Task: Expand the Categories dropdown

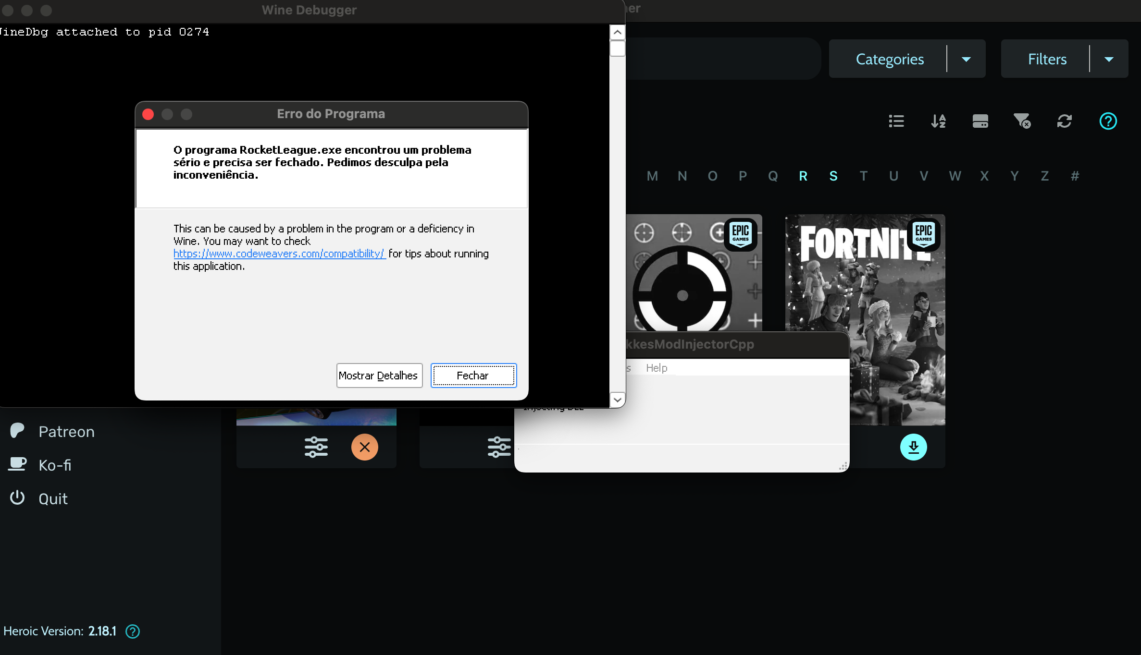Action: 966,59
